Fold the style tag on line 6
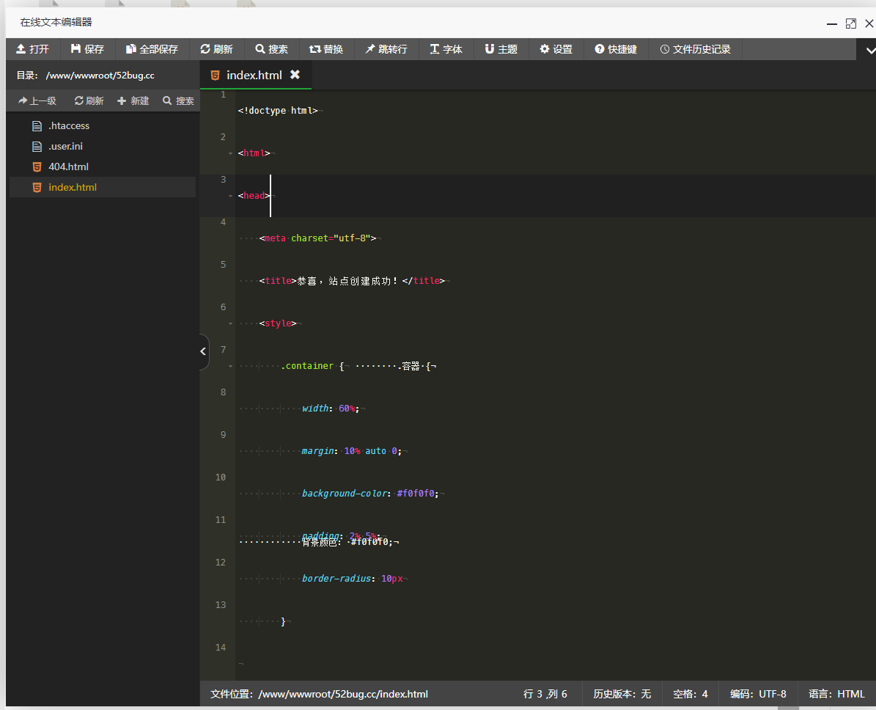Image resolution: width=876 pixels, height=710 pixels. coord(230,323)
